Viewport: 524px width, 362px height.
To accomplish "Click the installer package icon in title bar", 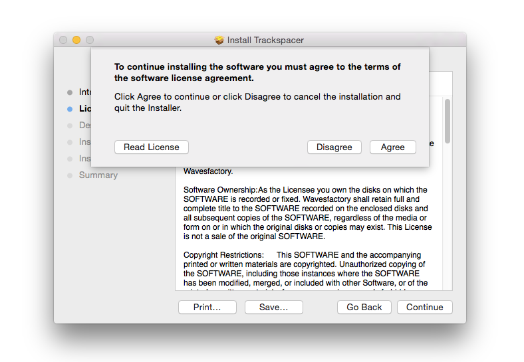I will (219, 40).
